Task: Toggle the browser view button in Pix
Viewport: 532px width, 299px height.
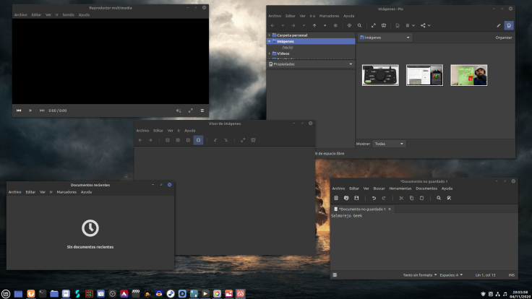Action: (509, 25)
